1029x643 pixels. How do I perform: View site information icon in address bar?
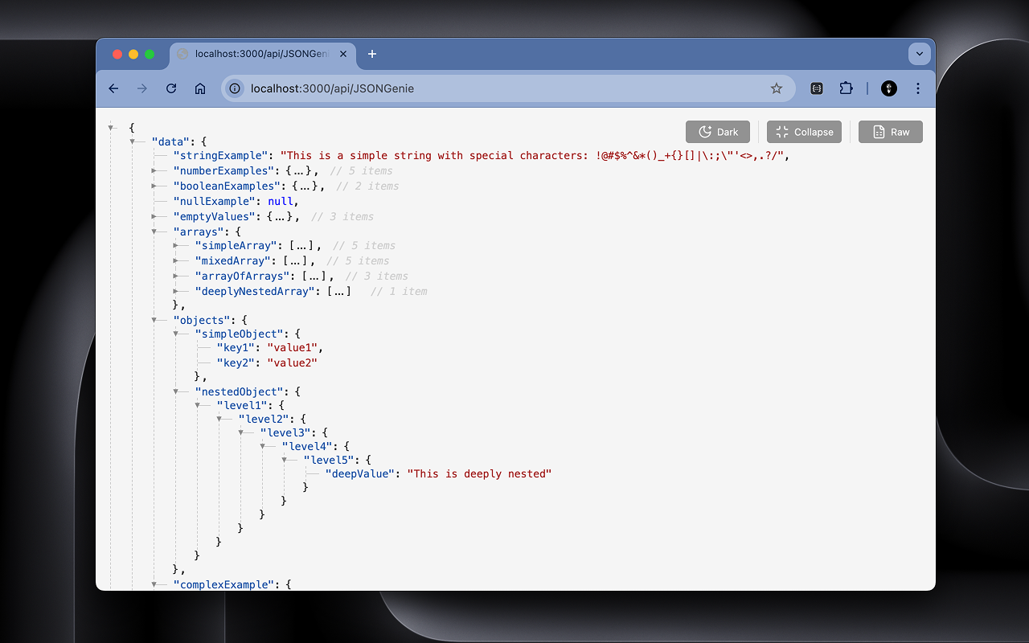tap(234, 88)
